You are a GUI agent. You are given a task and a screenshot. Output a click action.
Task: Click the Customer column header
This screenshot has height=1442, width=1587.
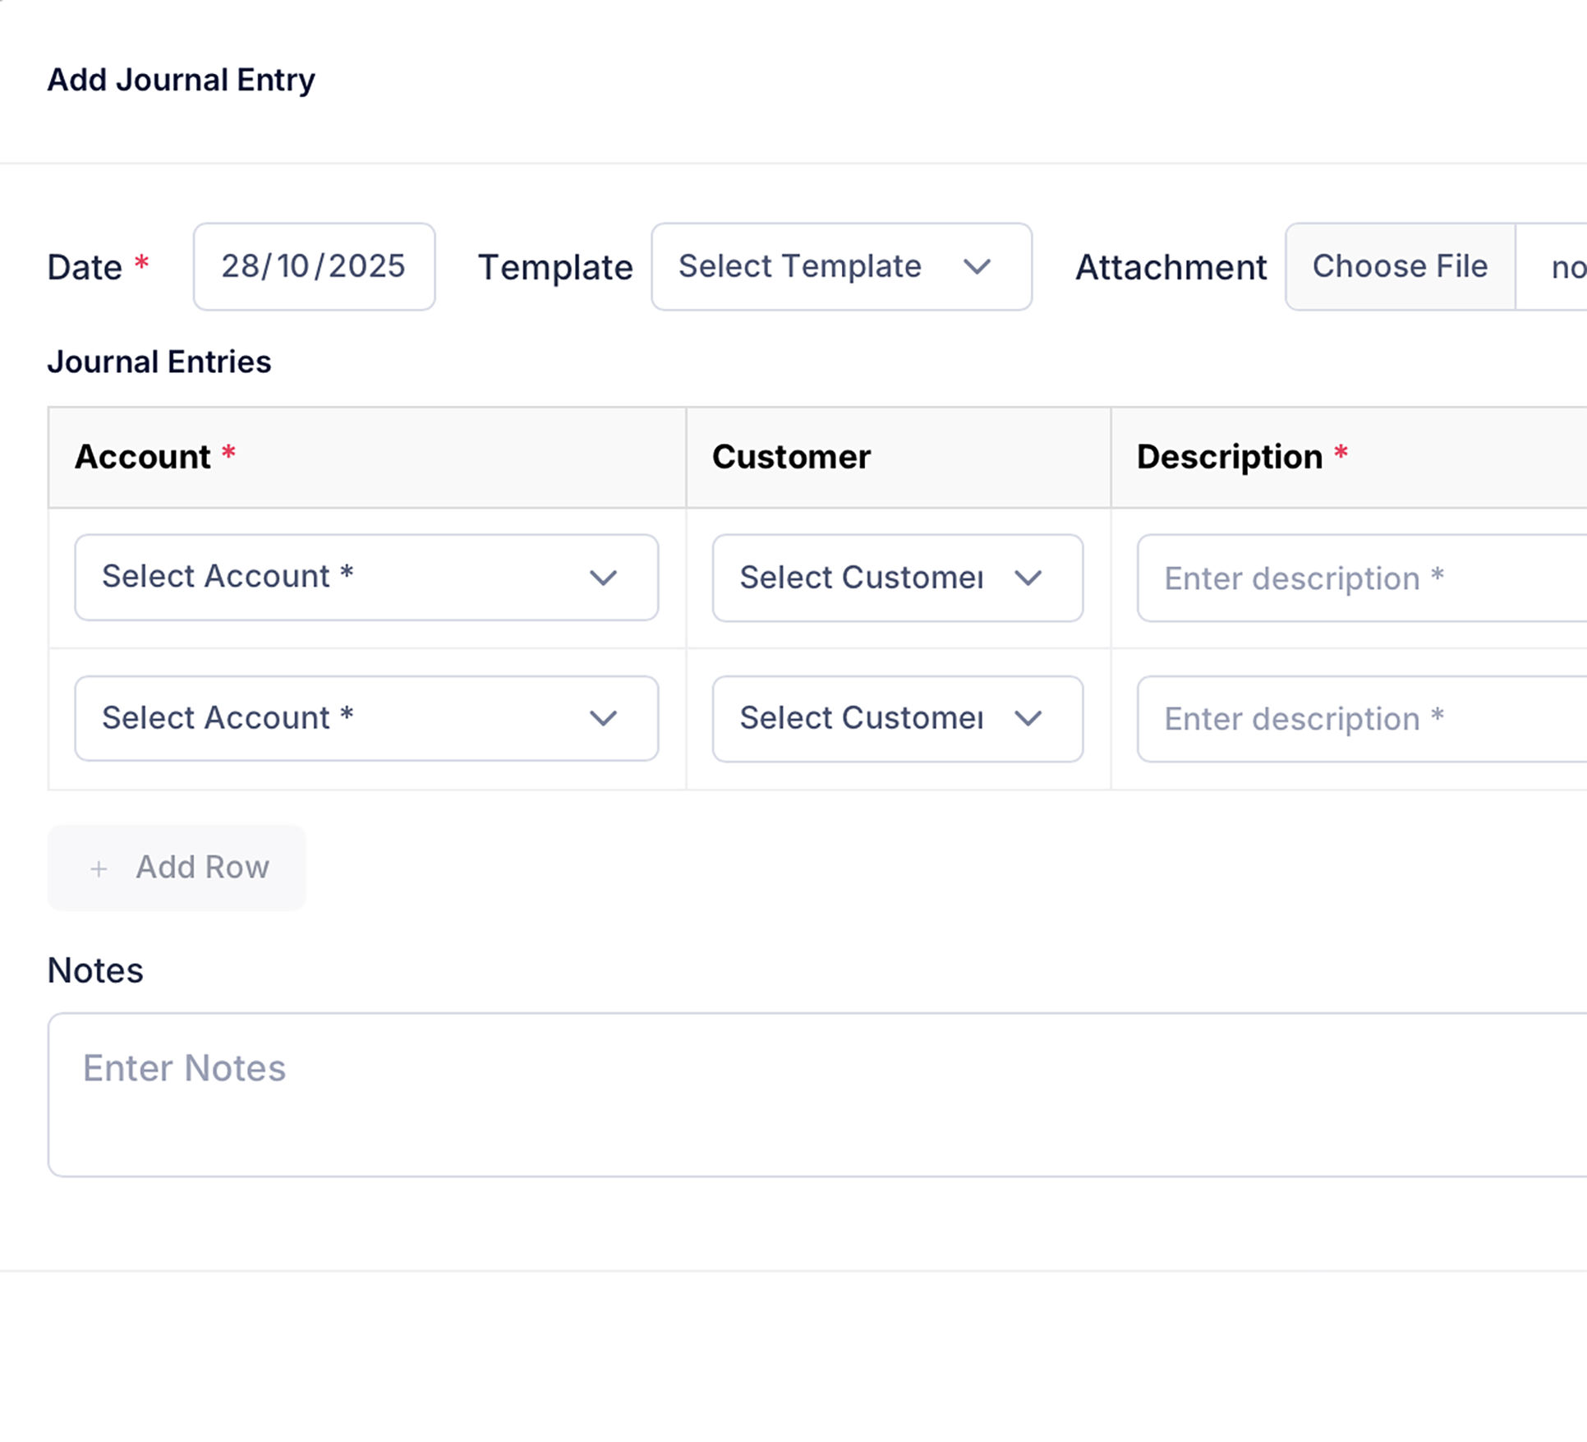coord(791,457)
